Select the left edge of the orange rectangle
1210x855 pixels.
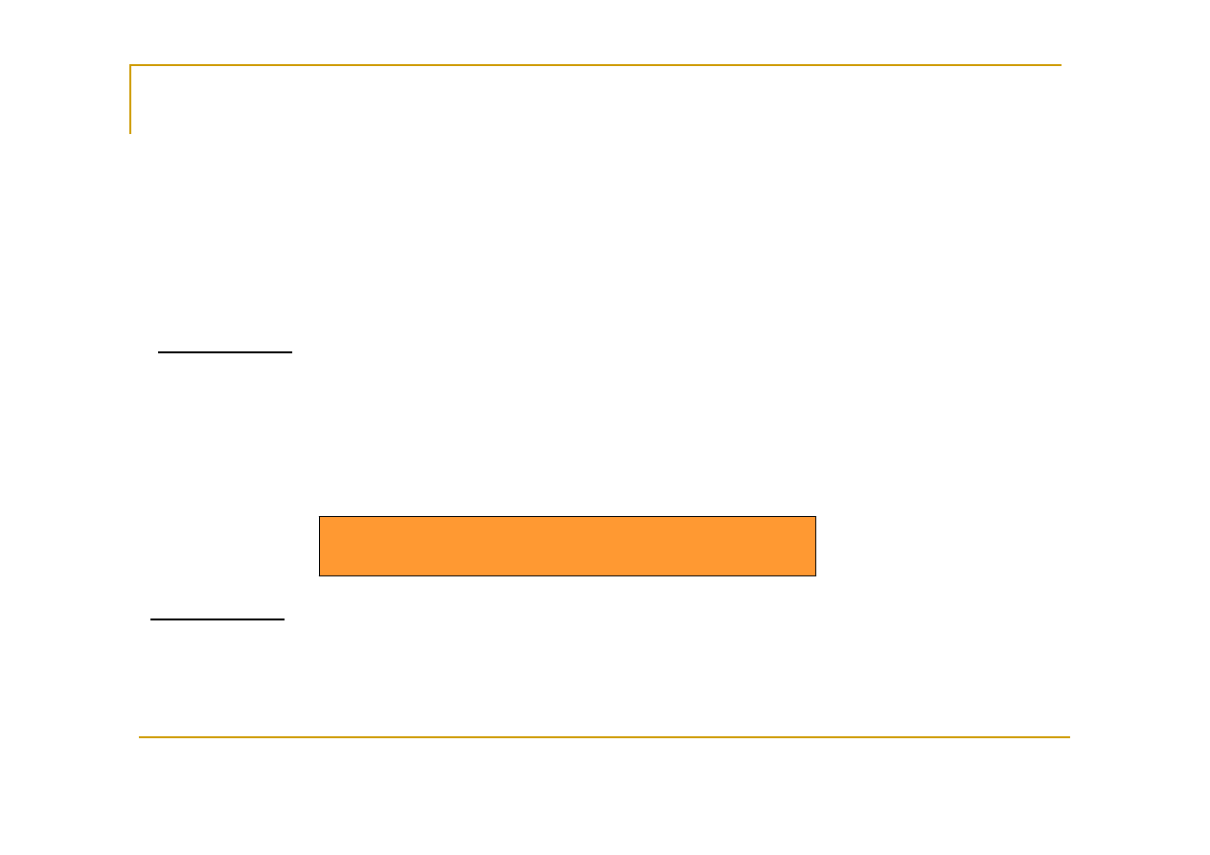click(320, 546)
